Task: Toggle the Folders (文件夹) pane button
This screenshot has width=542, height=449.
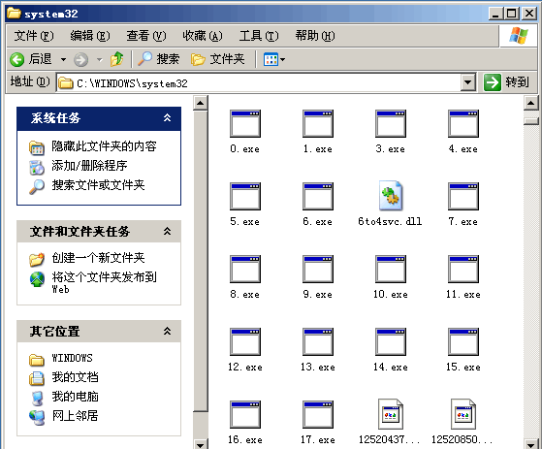Action: [x=218, y=59]
